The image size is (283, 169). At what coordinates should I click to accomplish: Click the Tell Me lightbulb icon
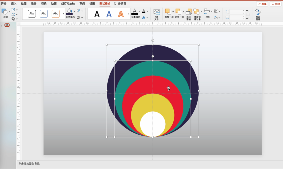click(115, 4)
